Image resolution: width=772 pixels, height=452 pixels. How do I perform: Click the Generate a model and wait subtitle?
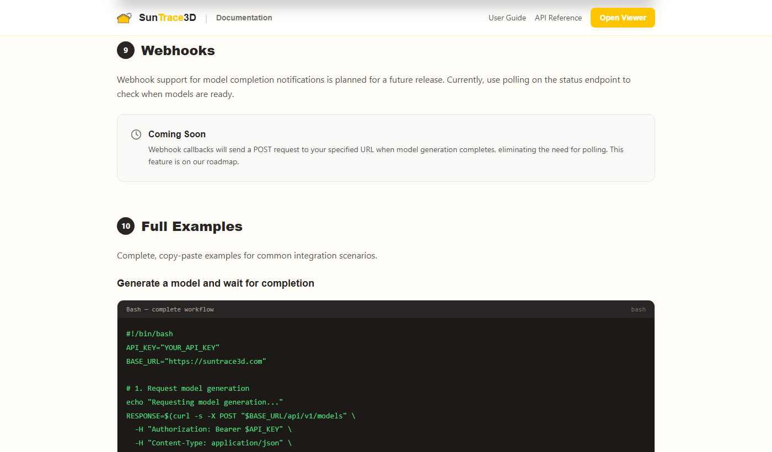[215, 283]
